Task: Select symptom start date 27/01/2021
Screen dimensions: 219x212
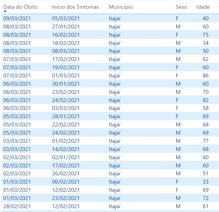Action: point(66,27)
